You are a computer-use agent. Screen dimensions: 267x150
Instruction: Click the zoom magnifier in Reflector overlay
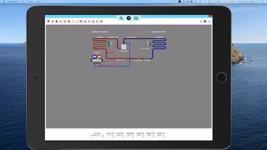pyautogui.click(x=121, y=18)
